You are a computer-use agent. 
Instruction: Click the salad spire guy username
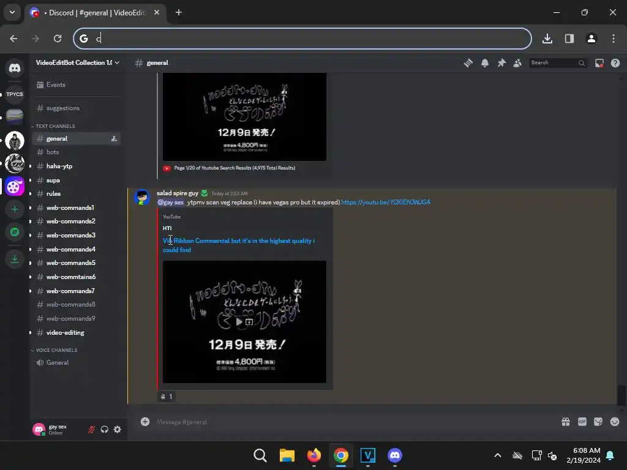[178, 193]
